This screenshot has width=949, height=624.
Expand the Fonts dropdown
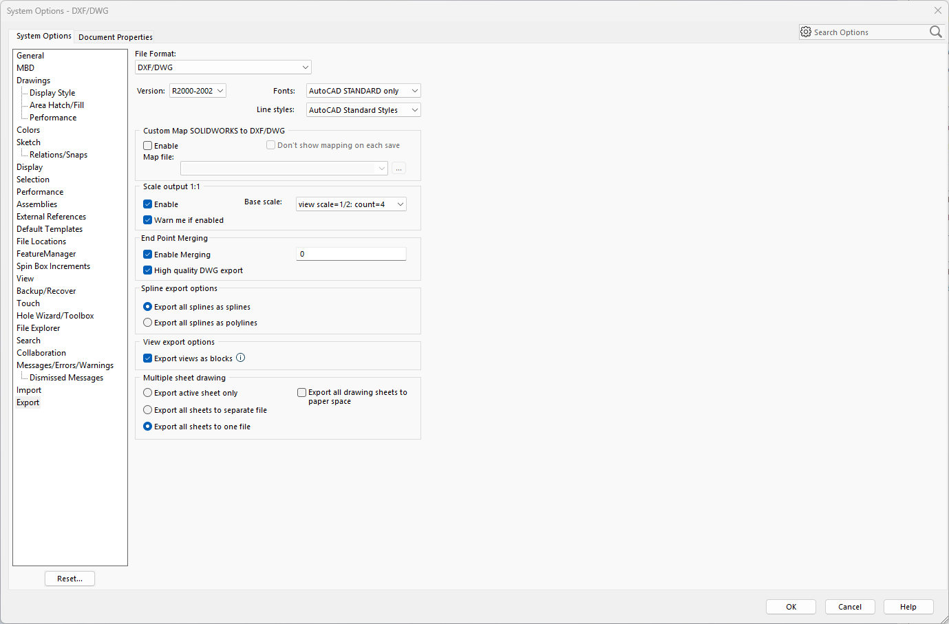point(363,91)
